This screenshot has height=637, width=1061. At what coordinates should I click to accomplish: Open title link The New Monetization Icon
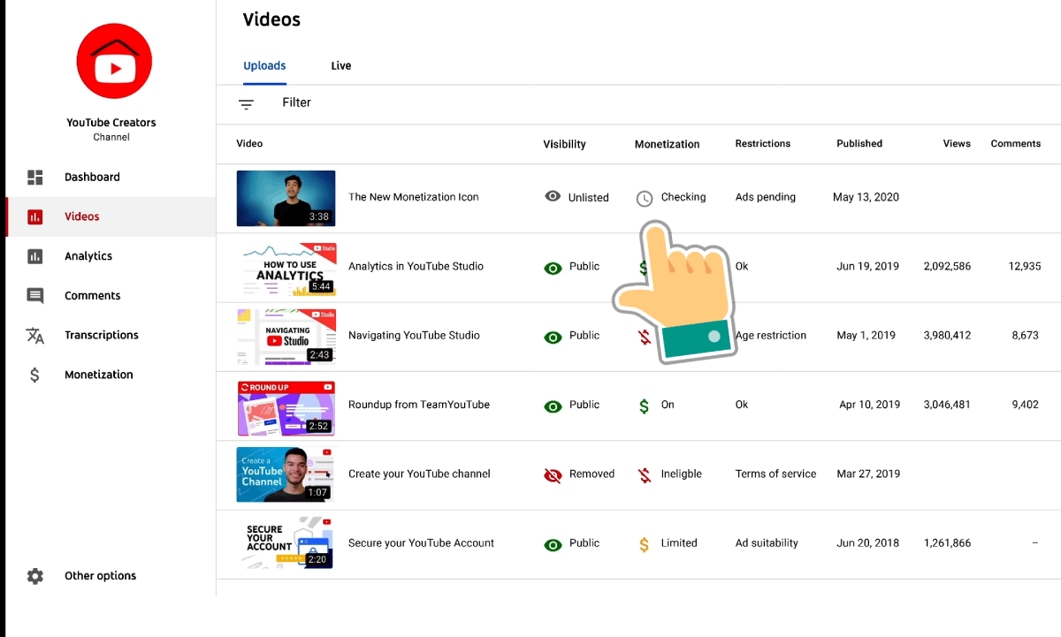point(413,197)
